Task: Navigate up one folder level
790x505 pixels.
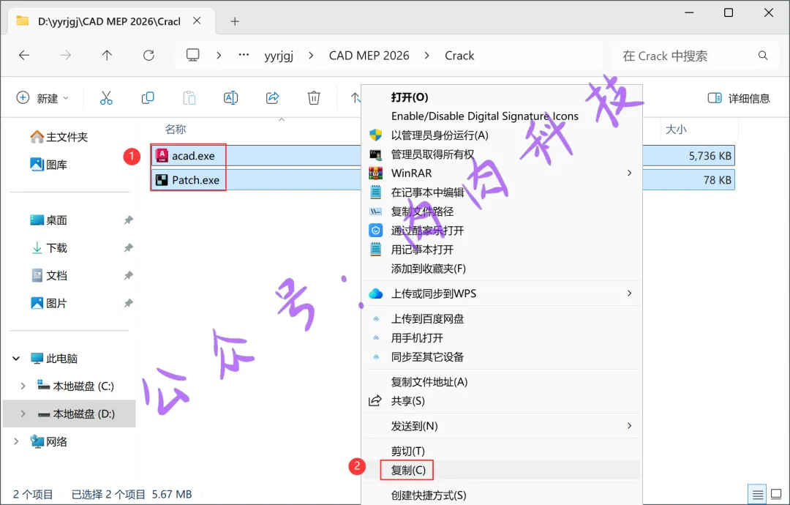Action: click(107, 56)
